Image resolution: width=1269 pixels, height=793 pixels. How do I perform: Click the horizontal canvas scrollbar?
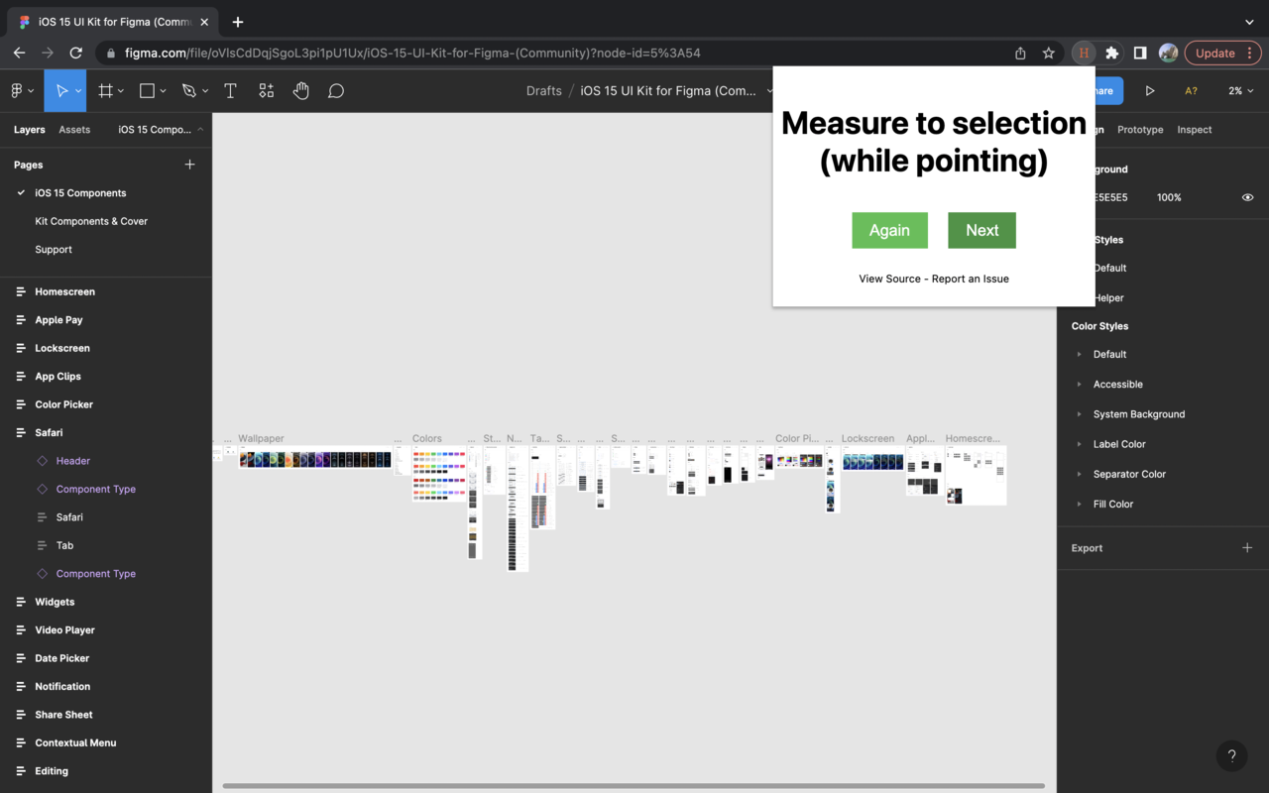(634, 786)
